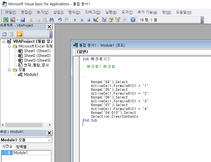Open the 도움말(H) menu
The height and width of the screenshot is (162, 211).
[x=184, y=12]
